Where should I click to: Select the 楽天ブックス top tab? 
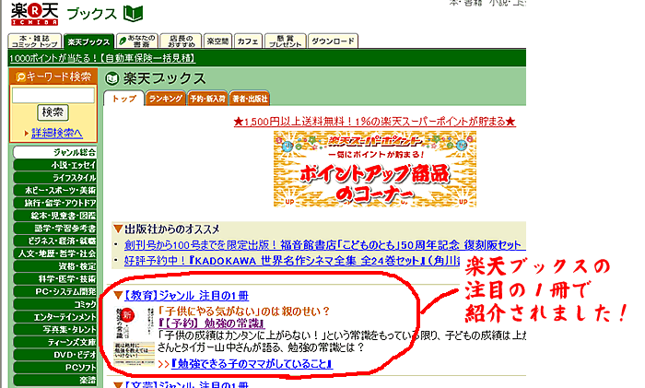click(88, 41)
